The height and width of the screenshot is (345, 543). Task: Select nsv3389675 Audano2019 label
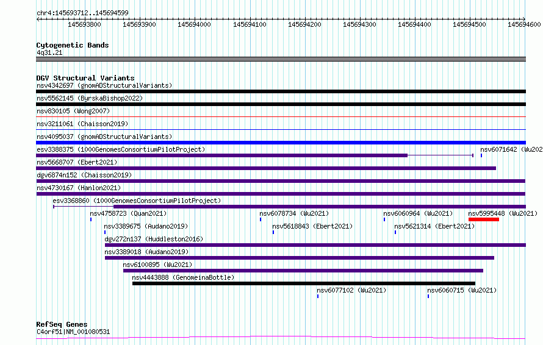(x=146, y=226)
